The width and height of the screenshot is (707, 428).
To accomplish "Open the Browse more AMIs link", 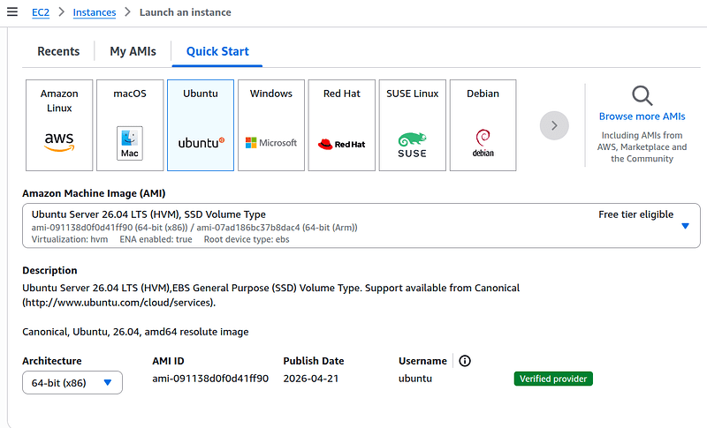I will click(642, 116).
